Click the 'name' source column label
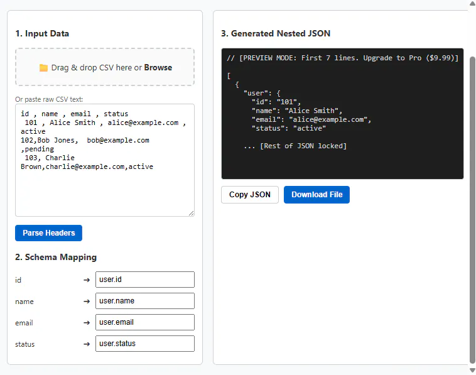 (24, 302)
